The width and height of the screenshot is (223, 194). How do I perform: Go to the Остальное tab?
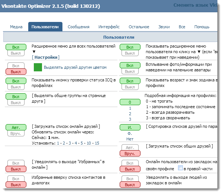[x=139, y=27]
